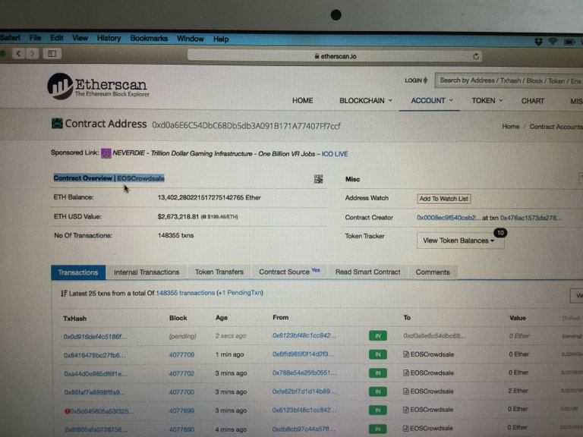
Task: Open transaction hash 0x85faf7e8898fffa9
Action: (x=94, y=392)
